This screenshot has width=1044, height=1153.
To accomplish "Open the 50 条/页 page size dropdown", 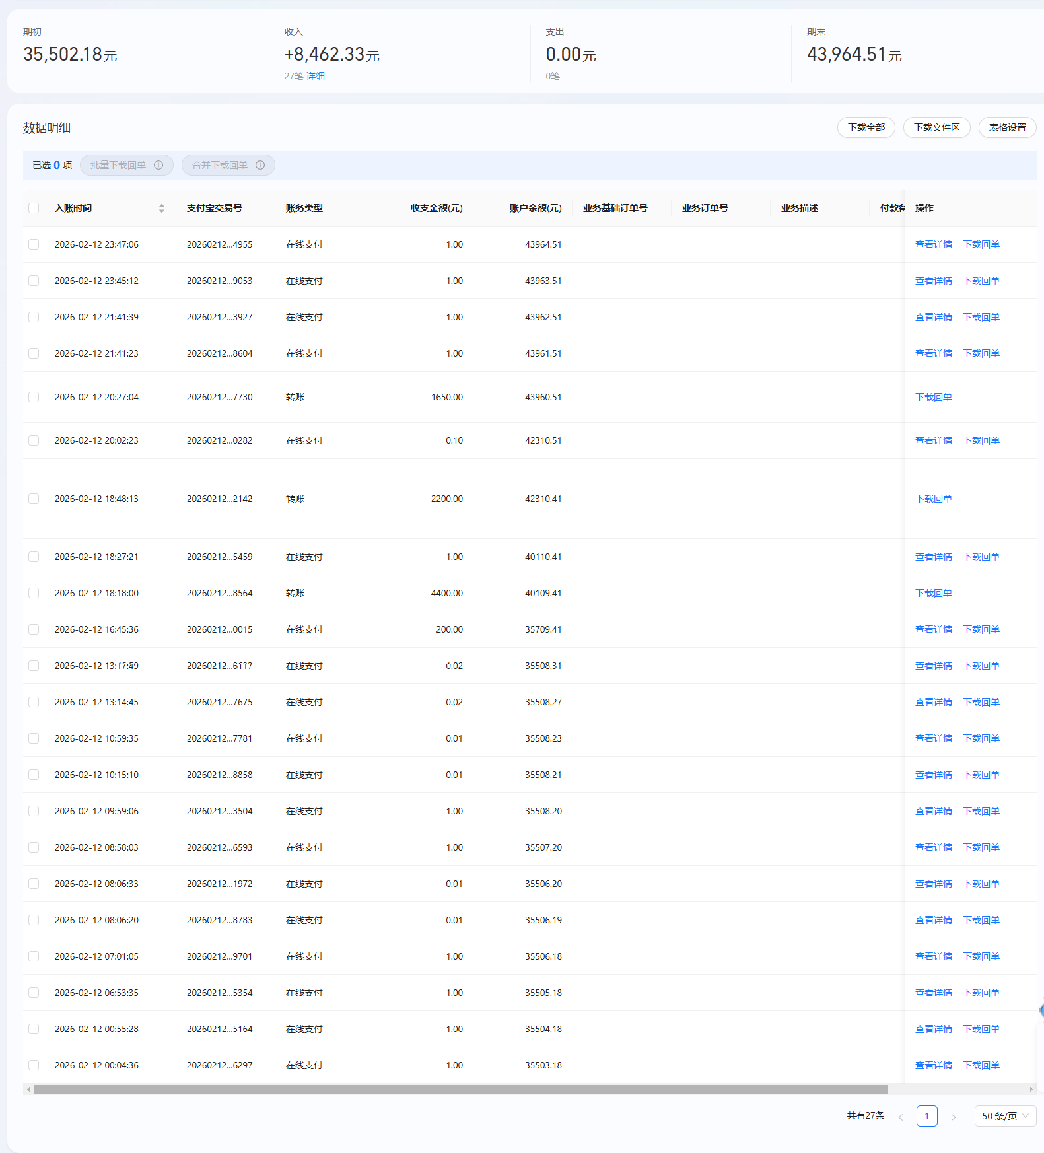I will pos(1005,1116).
